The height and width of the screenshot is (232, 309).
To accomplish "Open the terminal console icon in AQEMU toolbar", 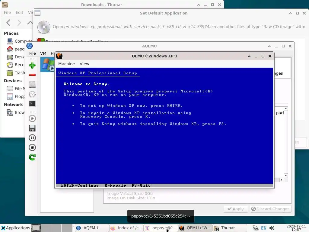I will click(32, 104).
